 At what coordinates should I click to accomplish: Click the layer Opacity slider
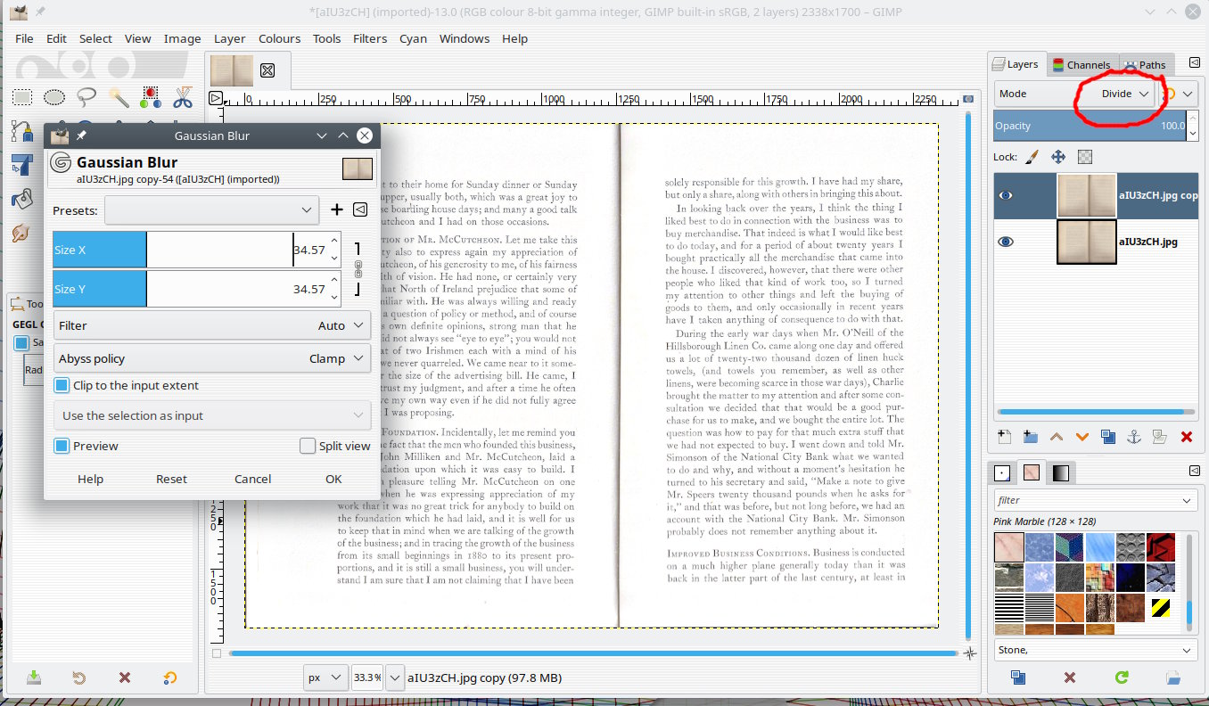click(1090, 127)
